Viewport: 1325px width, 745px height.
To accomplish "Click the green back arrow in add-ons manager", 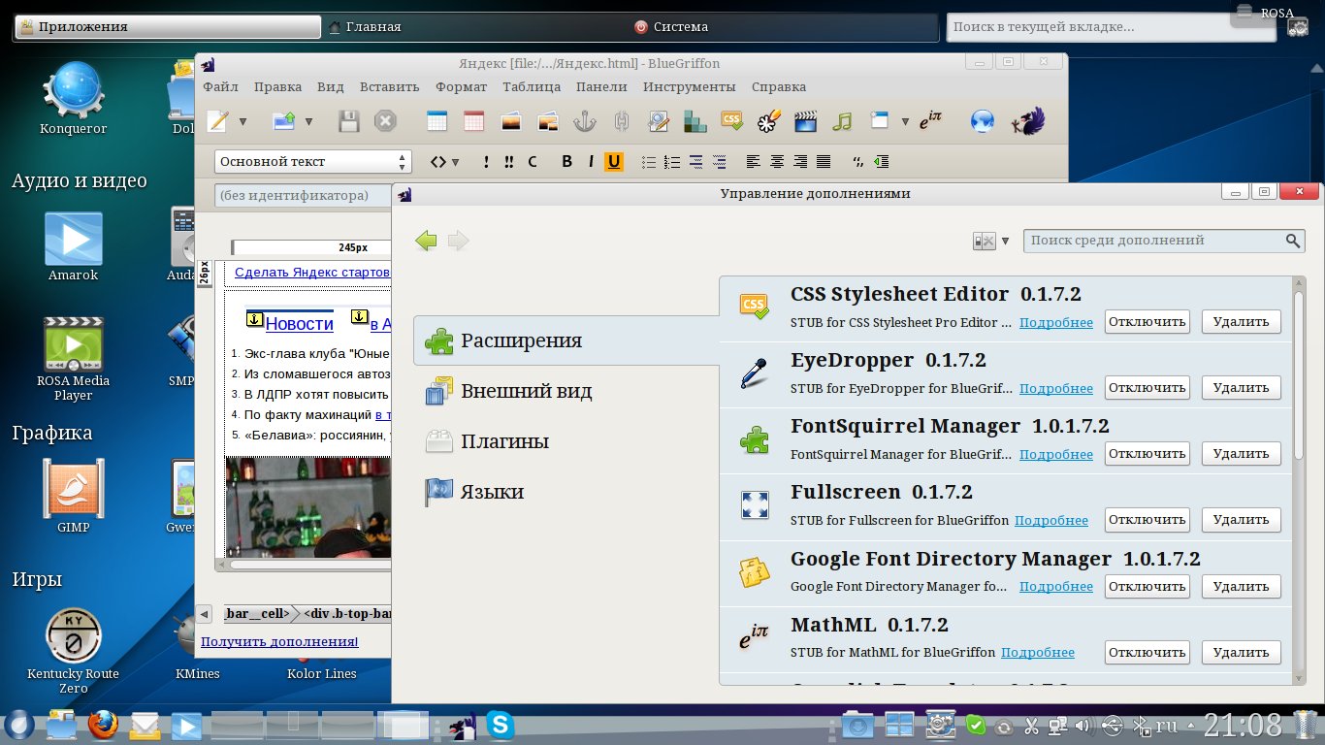I will [x=426, y=241].
